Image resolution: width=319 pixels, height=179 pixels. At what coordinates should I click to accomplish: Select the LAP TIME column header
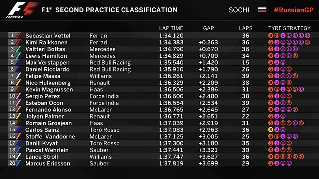(x=171, y=28)
